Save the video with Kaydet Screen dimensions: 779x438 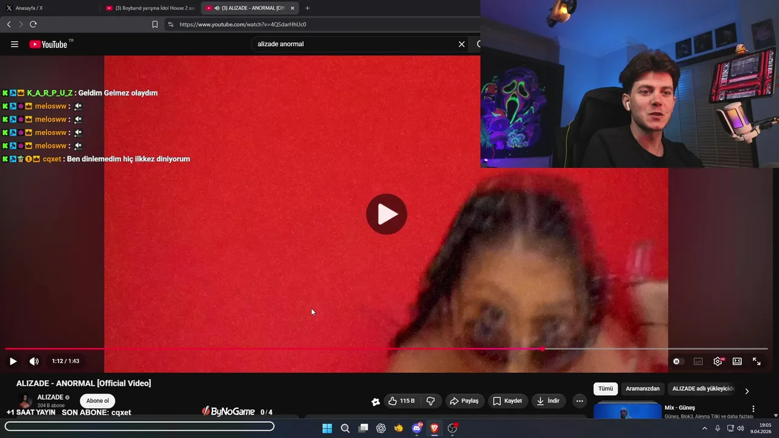508,401
